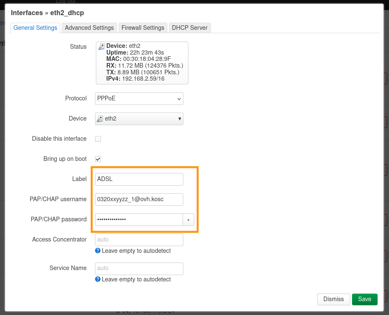The width and height of the screenshot is (389, 315).
Task: Expand the Device dropdown showing eth2
Action: click(x=139, y=119)
